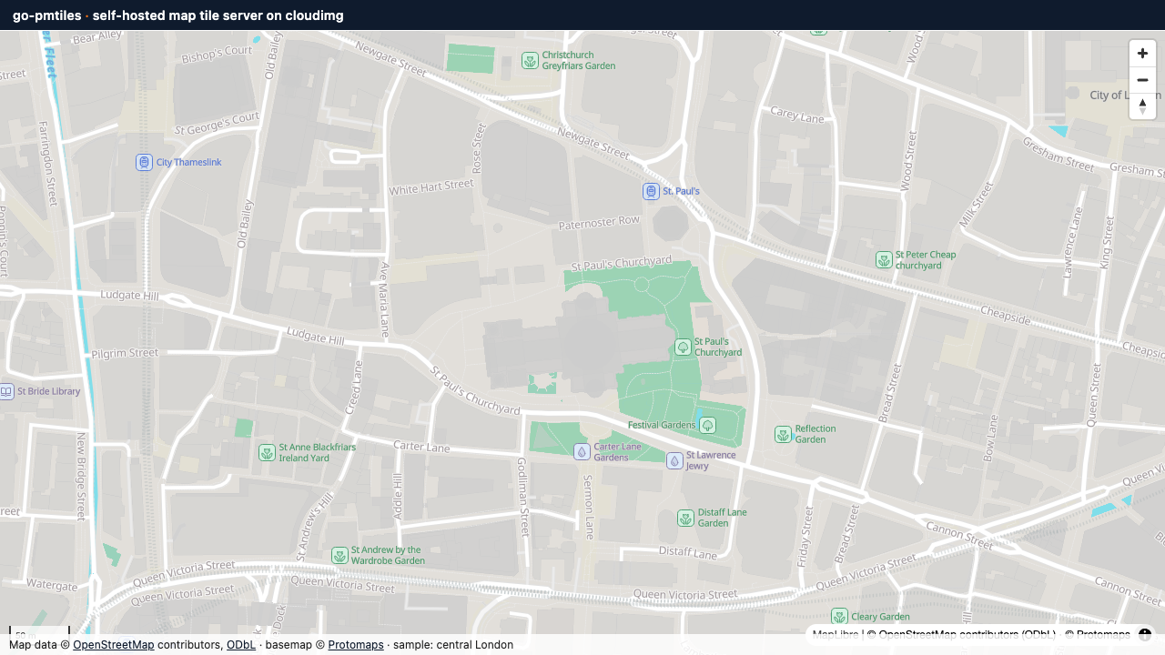Zoom out of the map

[x=1142, y=80]
